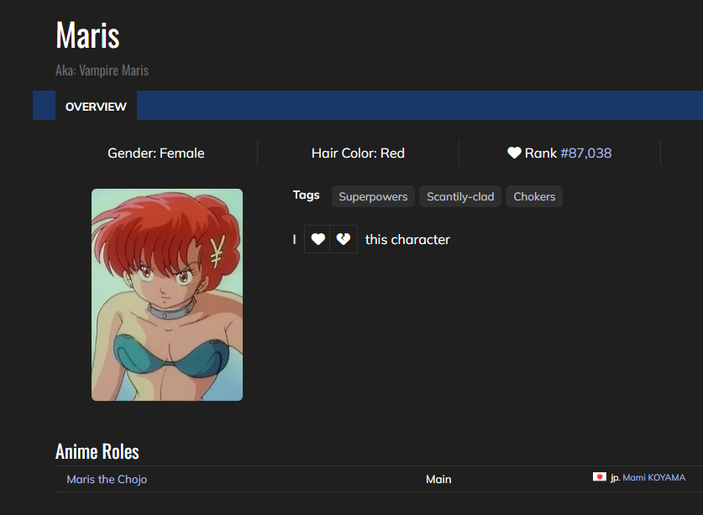Click the Gender: Female field
703x515 pixels.
156,153
